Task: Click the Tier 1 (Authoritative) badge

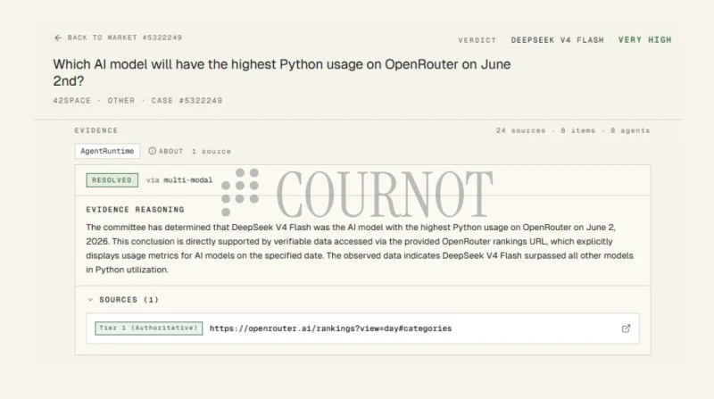Action: point(148,328)
